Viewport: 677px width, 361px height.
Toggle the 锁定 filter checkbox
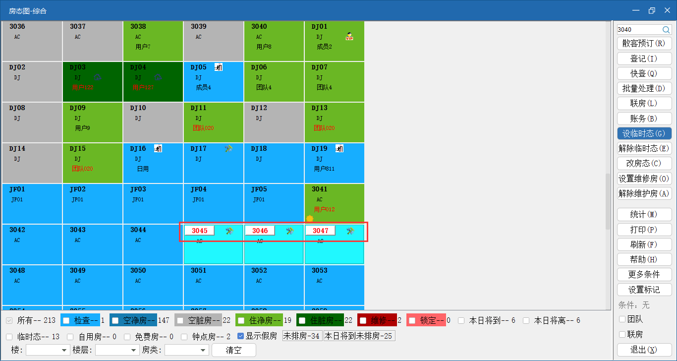coord(411,321)
